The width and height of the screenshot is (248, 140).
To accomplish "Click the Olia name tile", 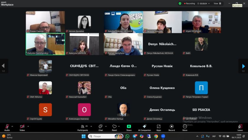I will point(123,88).
